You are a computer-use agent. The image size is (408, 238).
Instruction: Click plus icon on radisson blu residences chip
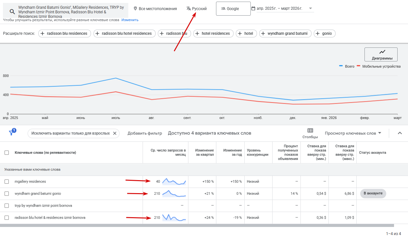(x=43, y=33)
